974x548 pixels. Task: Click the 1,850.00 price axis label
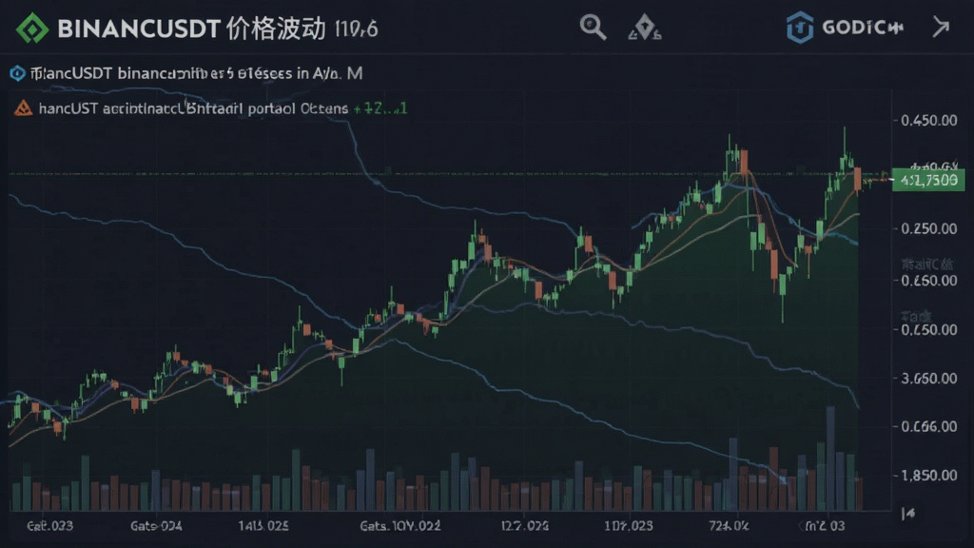pos(928,476)
